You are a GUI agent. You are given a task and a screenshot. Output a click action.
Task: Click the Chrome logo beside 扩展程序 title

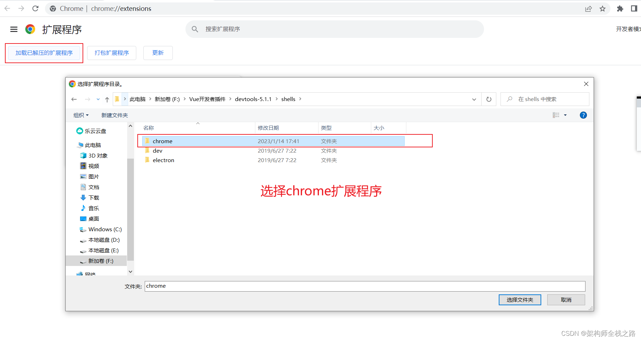30,29
